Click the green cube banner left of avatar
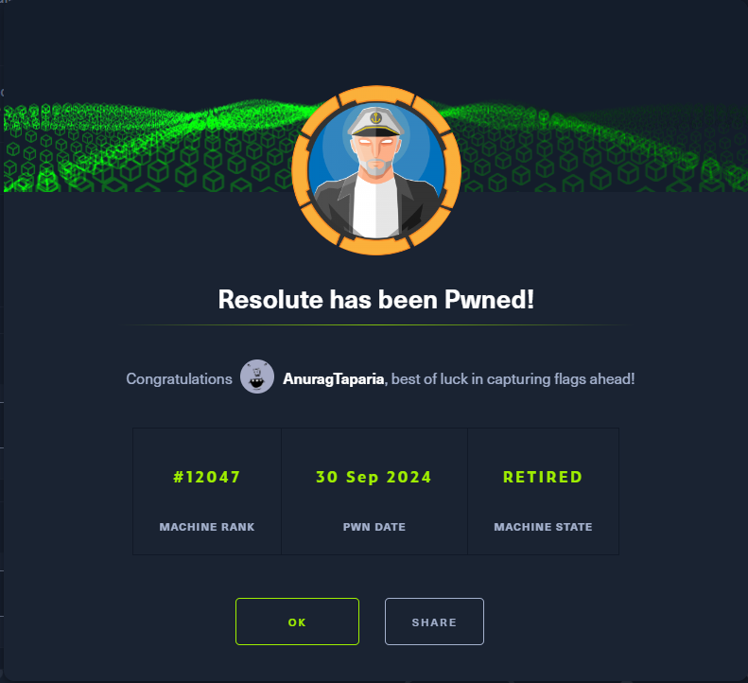Viewport: 748px width, 683px height. pyautogui.click(x=148, y=147)
